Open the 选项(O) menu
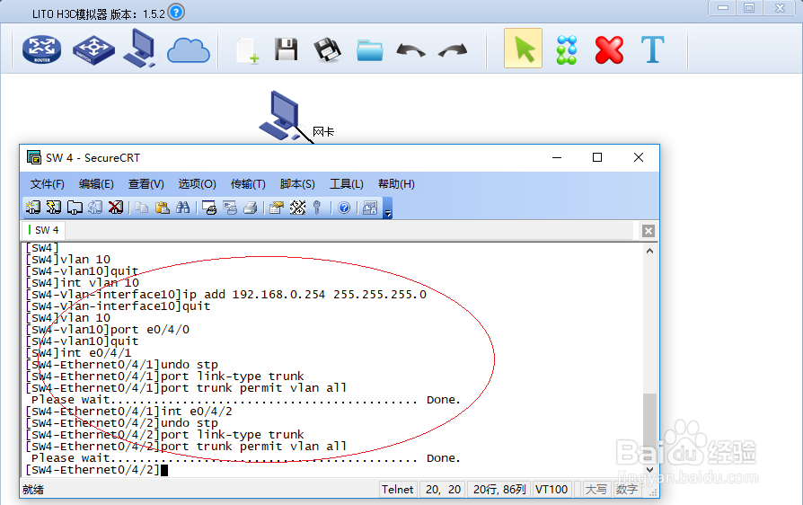The image size is (803, 505). (x=198, y=184)
